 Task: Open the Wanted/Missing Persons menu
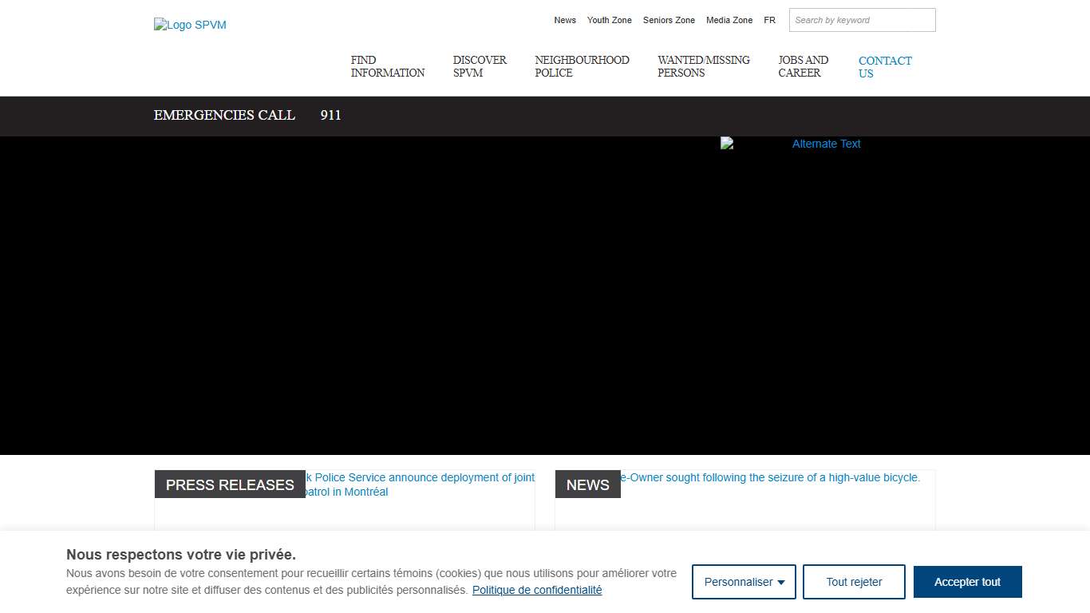pyautogui.click(x=703, y=66)
